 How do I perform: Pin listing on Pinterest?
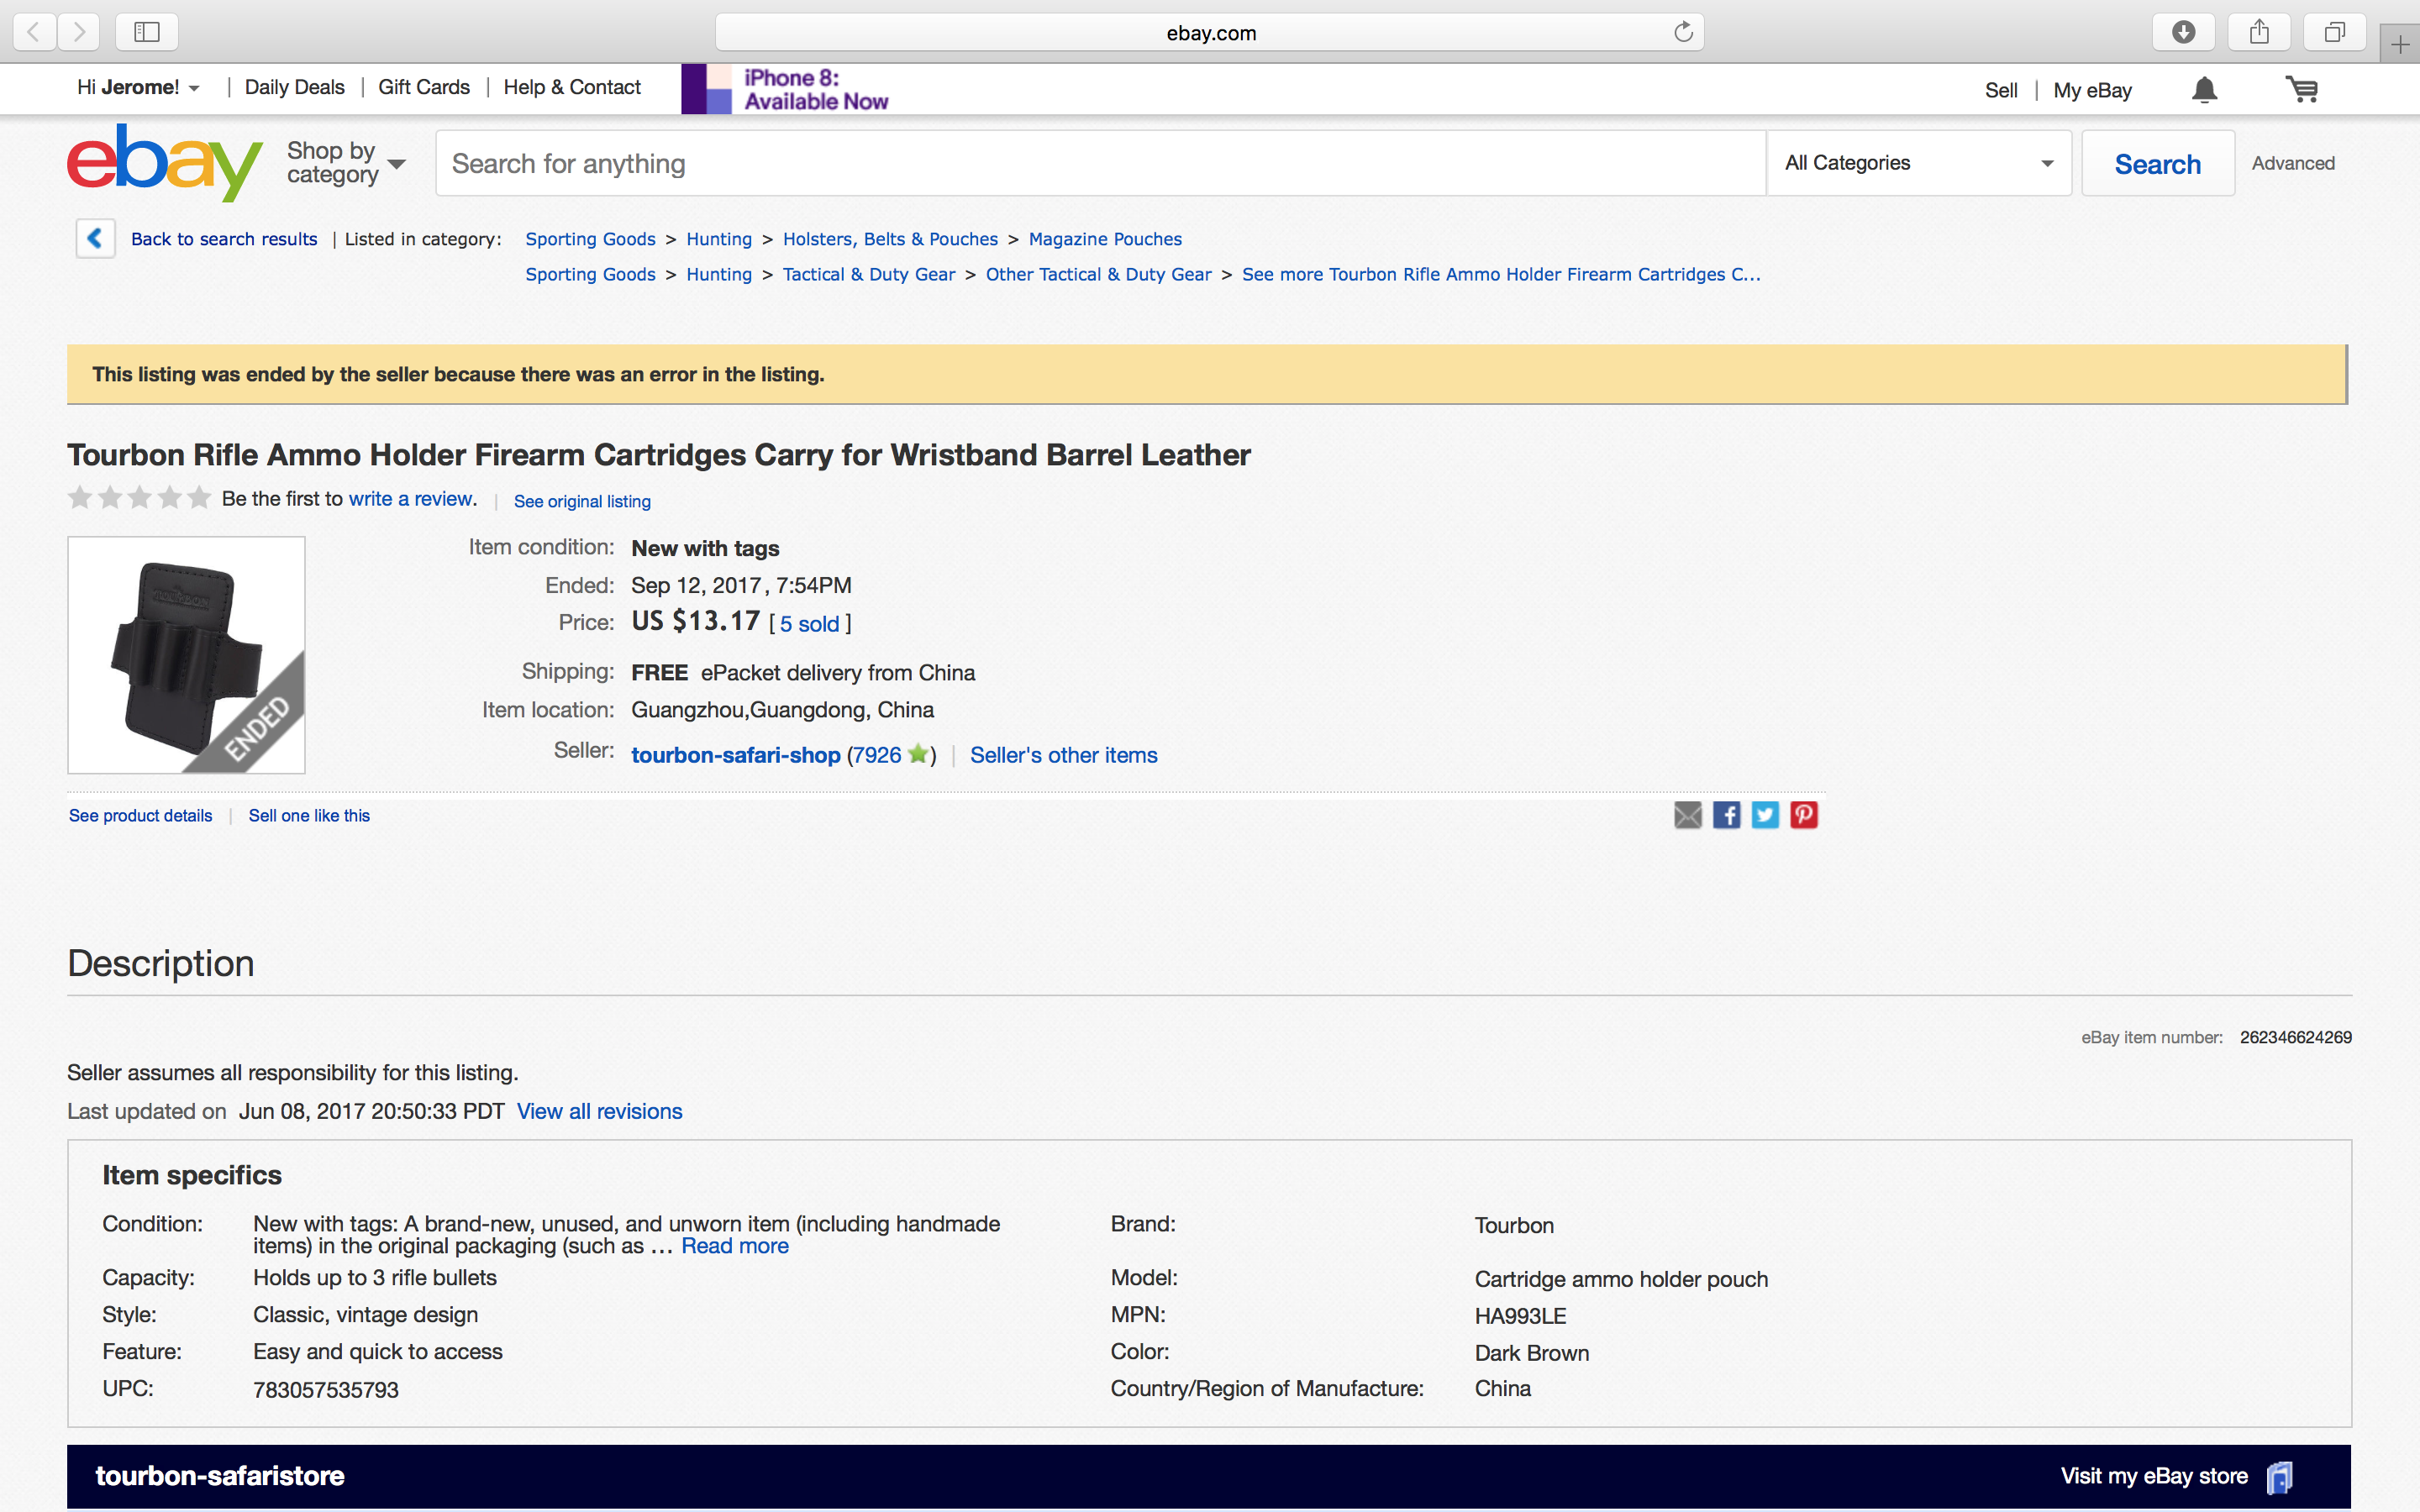[x=1803, y=815]
